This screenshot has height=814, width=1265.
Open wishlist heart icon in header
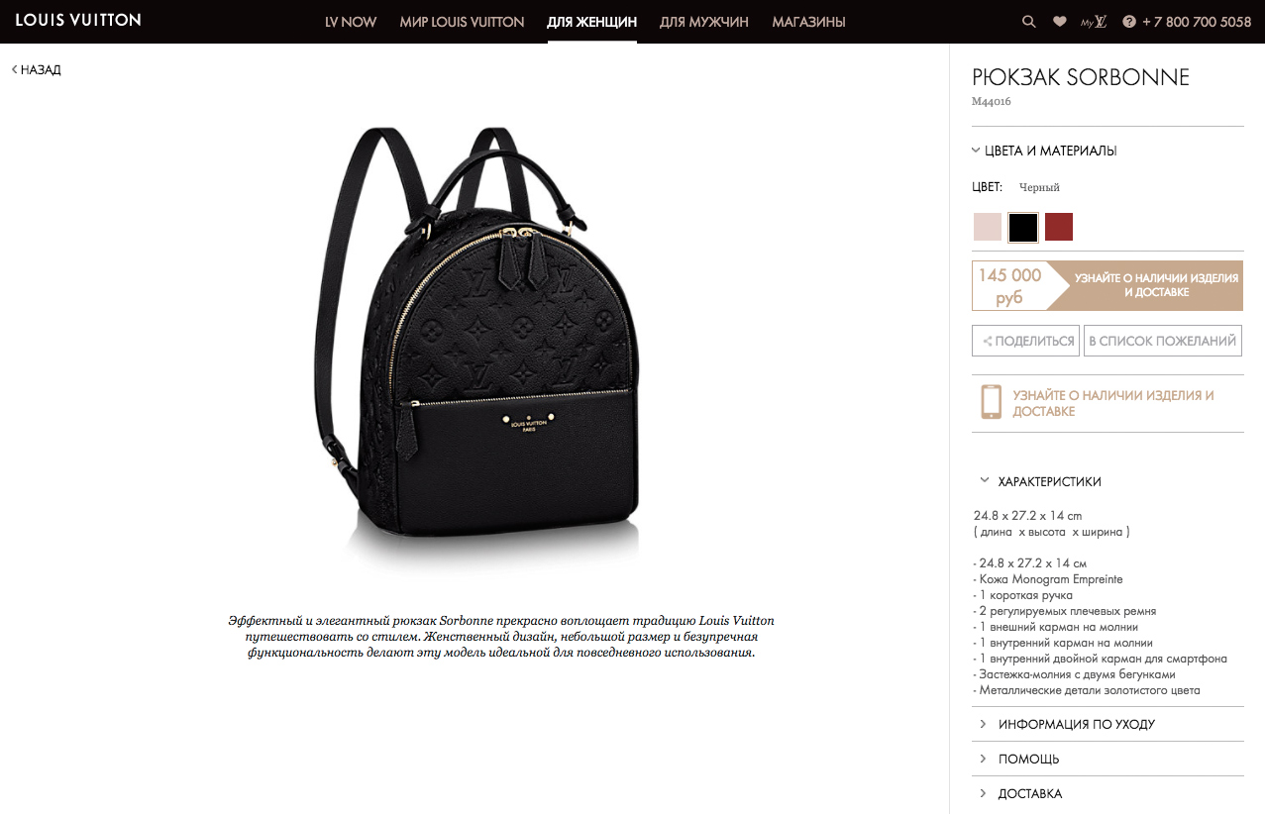(1059, 22)
